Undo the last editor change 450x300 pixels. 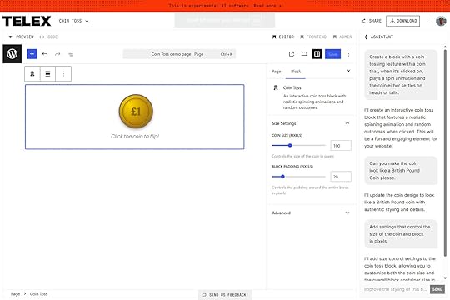[x=45, y=54]
